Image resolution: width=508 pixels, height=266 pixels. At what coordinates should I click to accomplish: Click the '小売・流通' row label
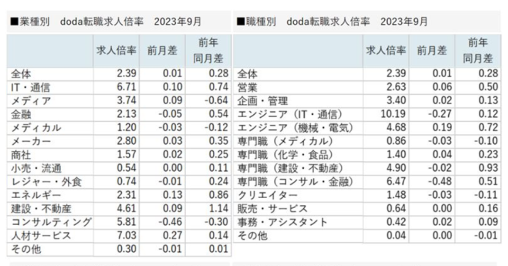pyautogui.click(x=36, y=168)
